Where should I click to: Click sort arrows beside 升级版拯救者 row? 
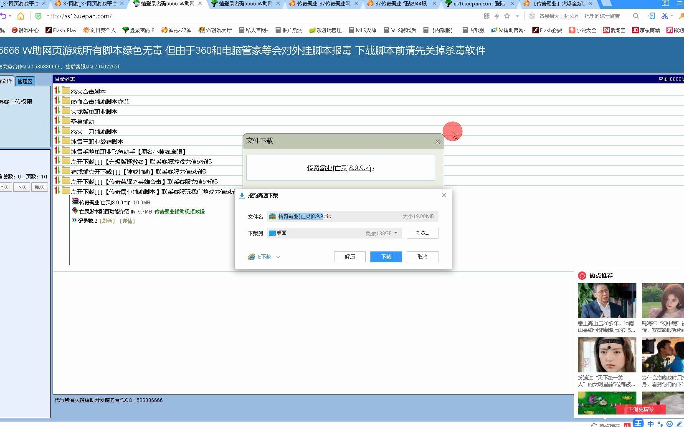[x=57, y=160]
